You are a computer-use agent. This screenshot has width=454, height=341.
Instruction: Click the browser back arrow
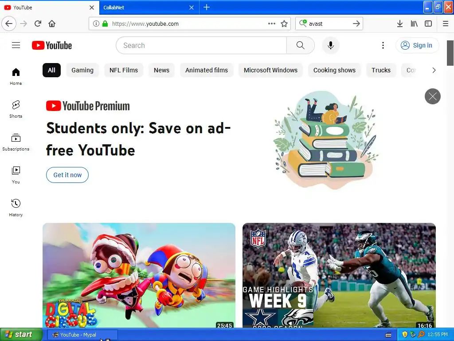(9, 24)
